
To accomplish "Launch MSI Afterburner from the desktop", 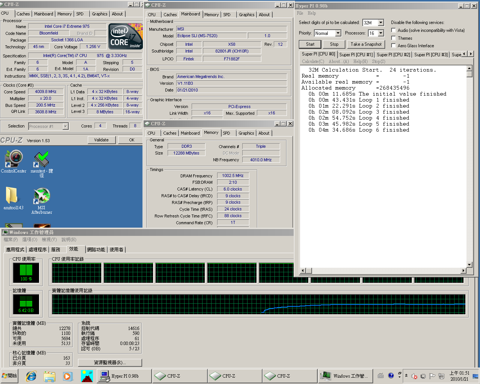I will 42,200.
